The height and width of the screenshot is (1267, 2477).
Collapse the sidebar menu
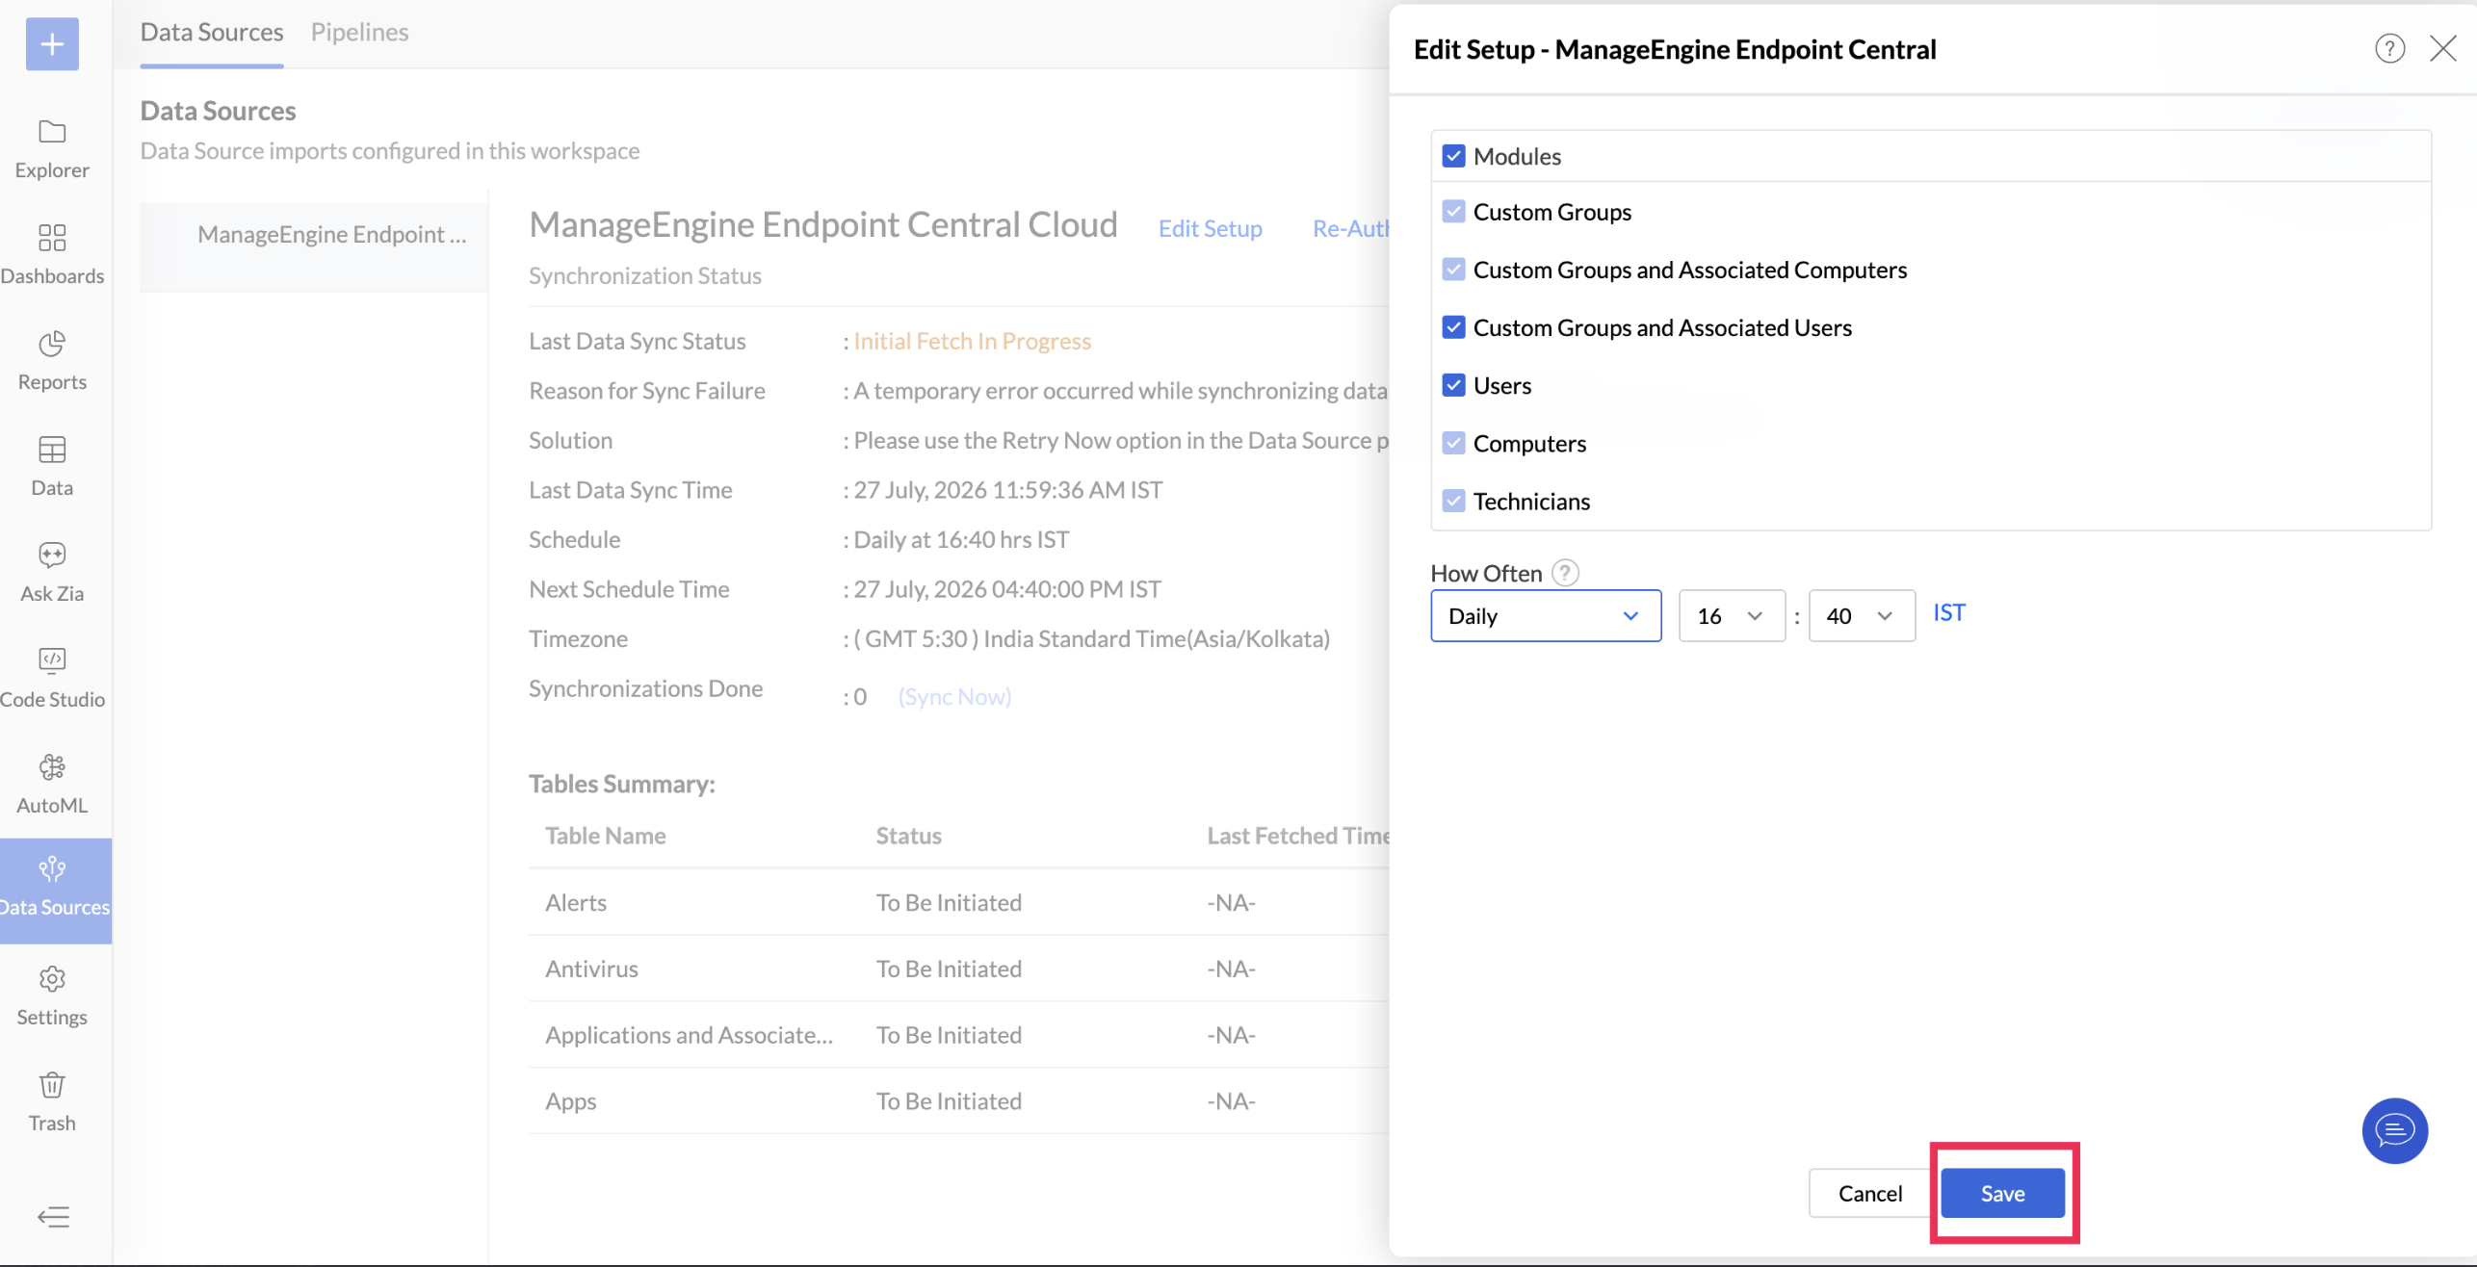pos(53,1217)
